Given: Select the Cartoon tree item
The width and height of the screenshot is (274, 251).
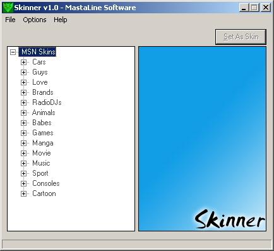Looking at the screenshot, I should tap(44, 193).
